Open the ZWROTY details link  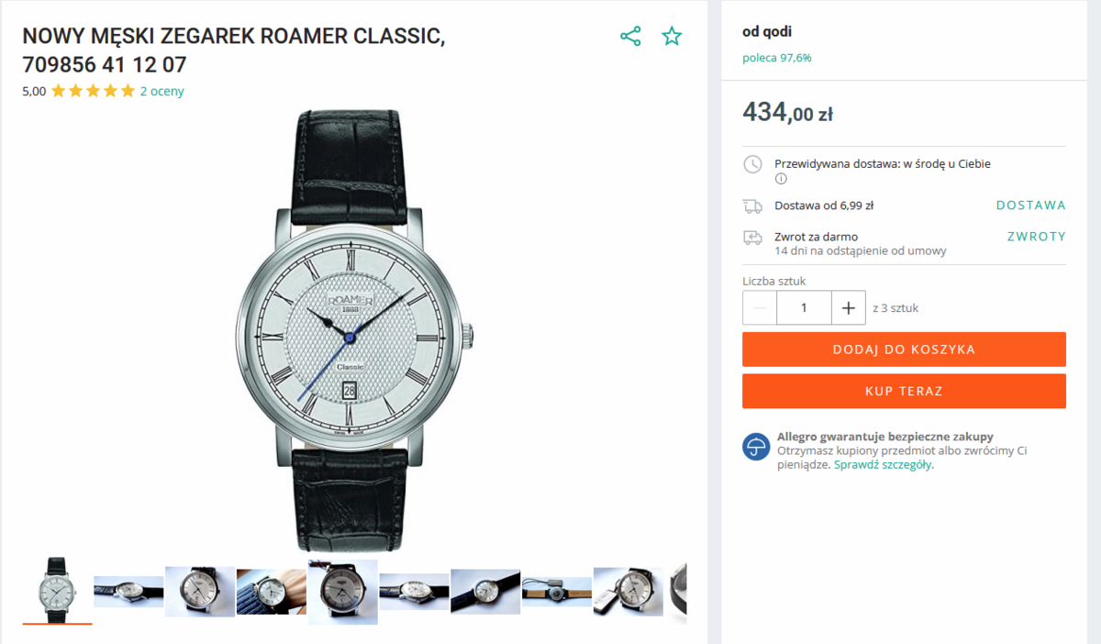coord(1036,237)
